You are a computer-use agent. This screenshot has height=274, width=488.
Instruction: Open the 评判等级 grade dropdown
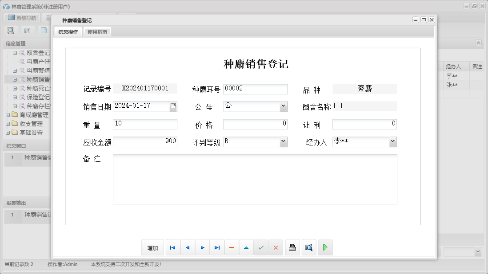[x=283, y=141]
